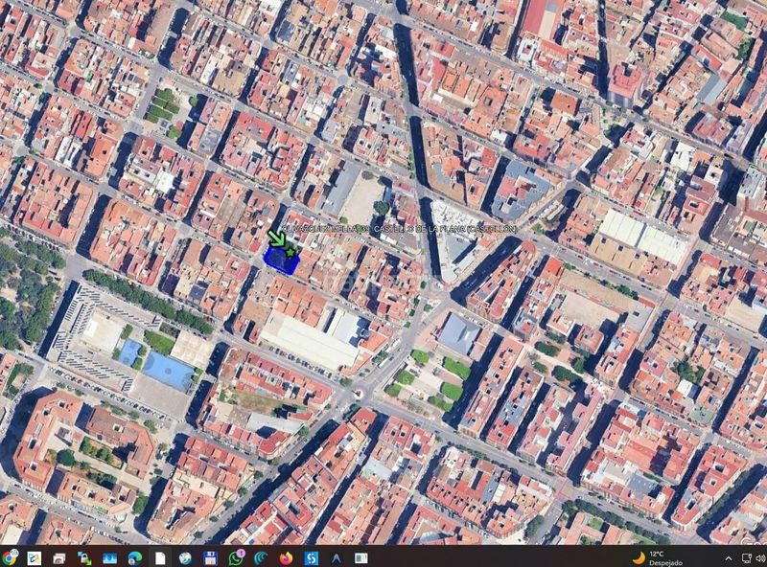Open the spreadsheet-like icon in the taskbar
The width and height of the screenshot is (767, 567).
point(361,558)
